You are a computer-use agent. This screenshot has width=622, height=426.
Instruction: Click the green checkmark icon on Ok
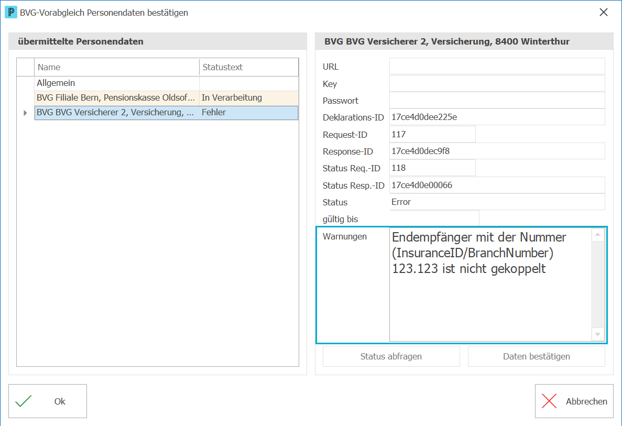click(24, 401)
